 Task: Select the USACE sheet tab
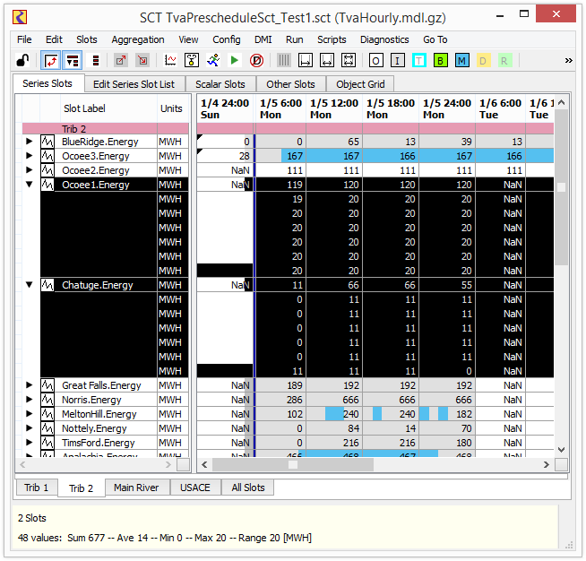point(195,488)
